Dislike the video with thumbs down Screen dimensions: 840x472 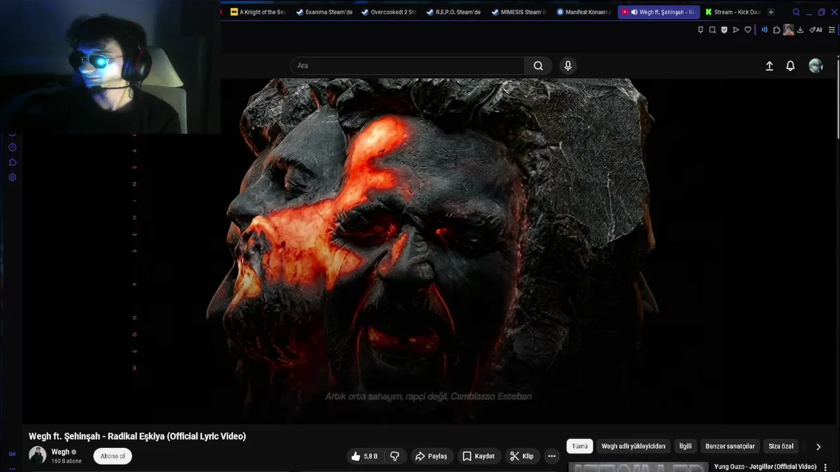(395, 456)
